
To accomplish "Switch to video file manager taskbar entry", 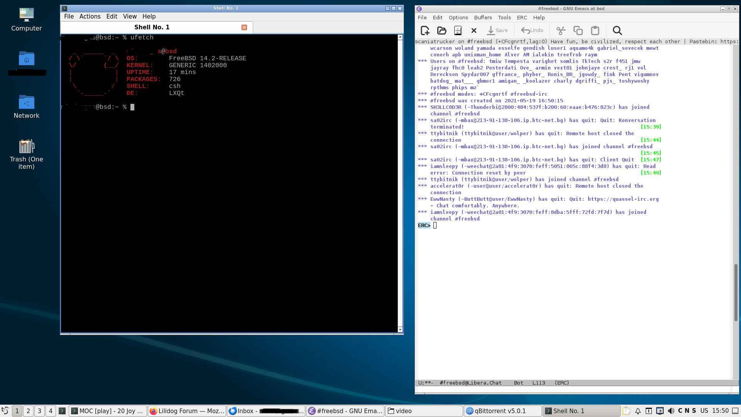I will point(424,411).
